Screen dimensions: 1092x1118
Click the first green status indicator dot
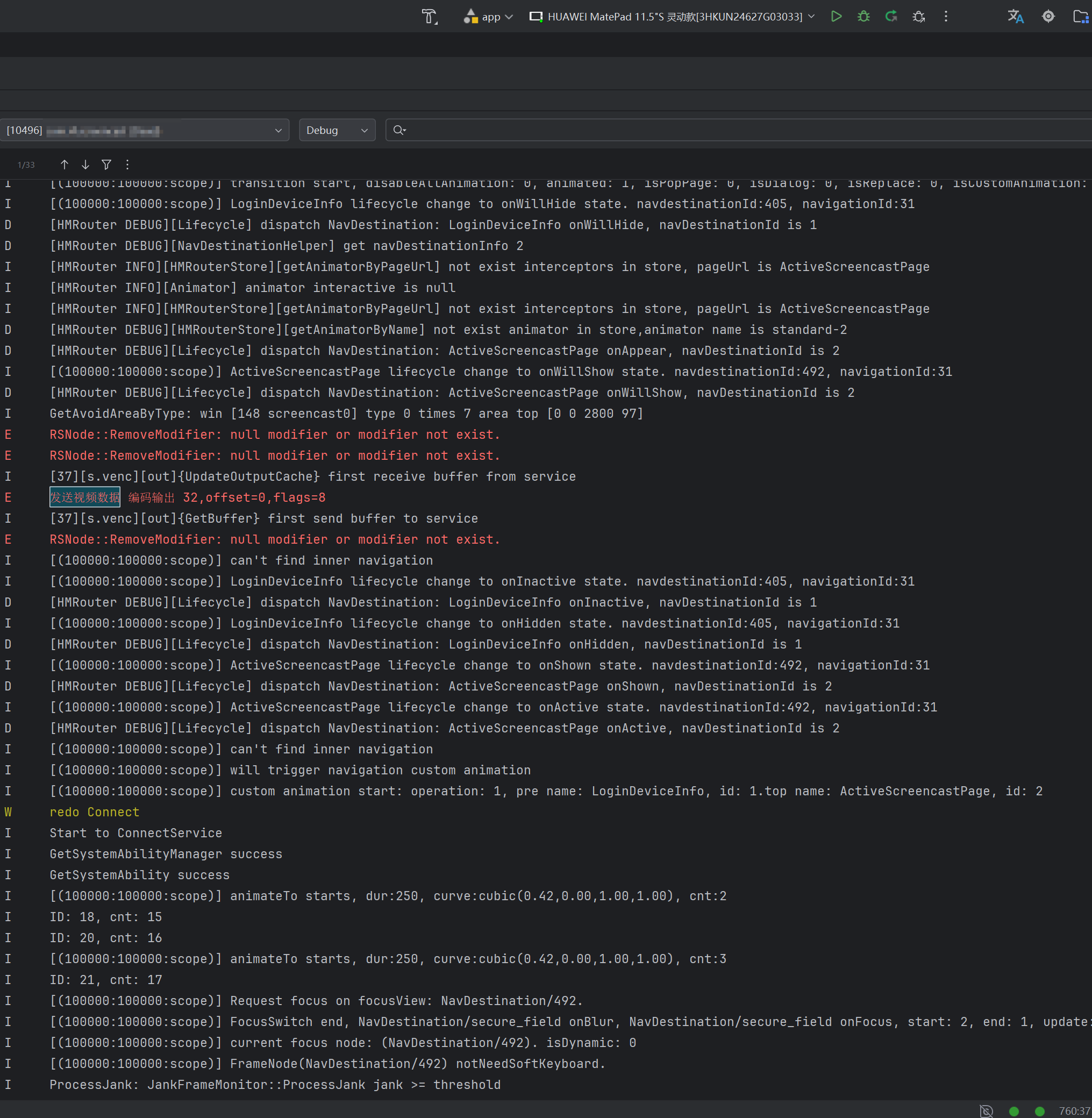pyautogui.click(x=1014, y=1111)
